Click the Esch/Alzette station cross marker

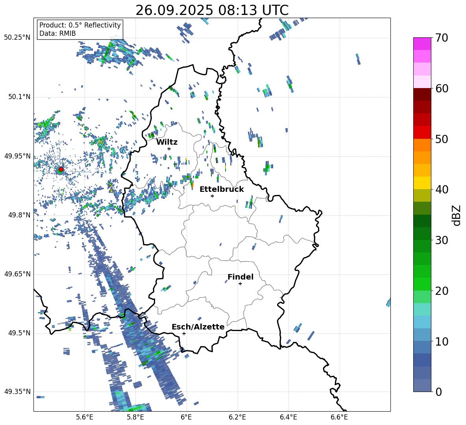tap(184, 333)
